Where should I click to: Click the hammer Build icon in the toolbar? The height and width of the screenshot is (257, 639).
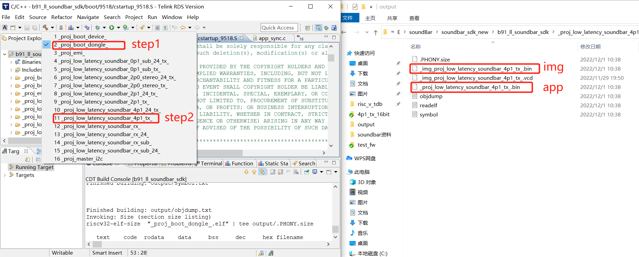click(45, 27)
